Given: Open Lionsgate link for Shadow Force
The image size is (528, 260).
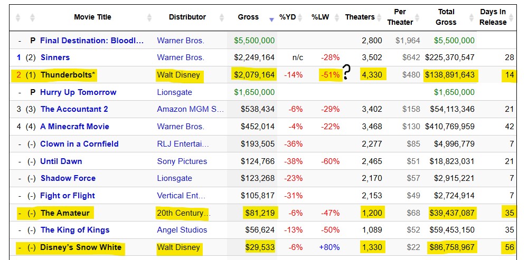Looking at the screenshot, I should tap(174, 178).
